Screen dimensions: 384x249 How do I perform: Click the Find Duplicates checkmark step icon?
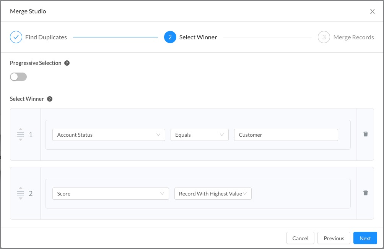[16, 37]
